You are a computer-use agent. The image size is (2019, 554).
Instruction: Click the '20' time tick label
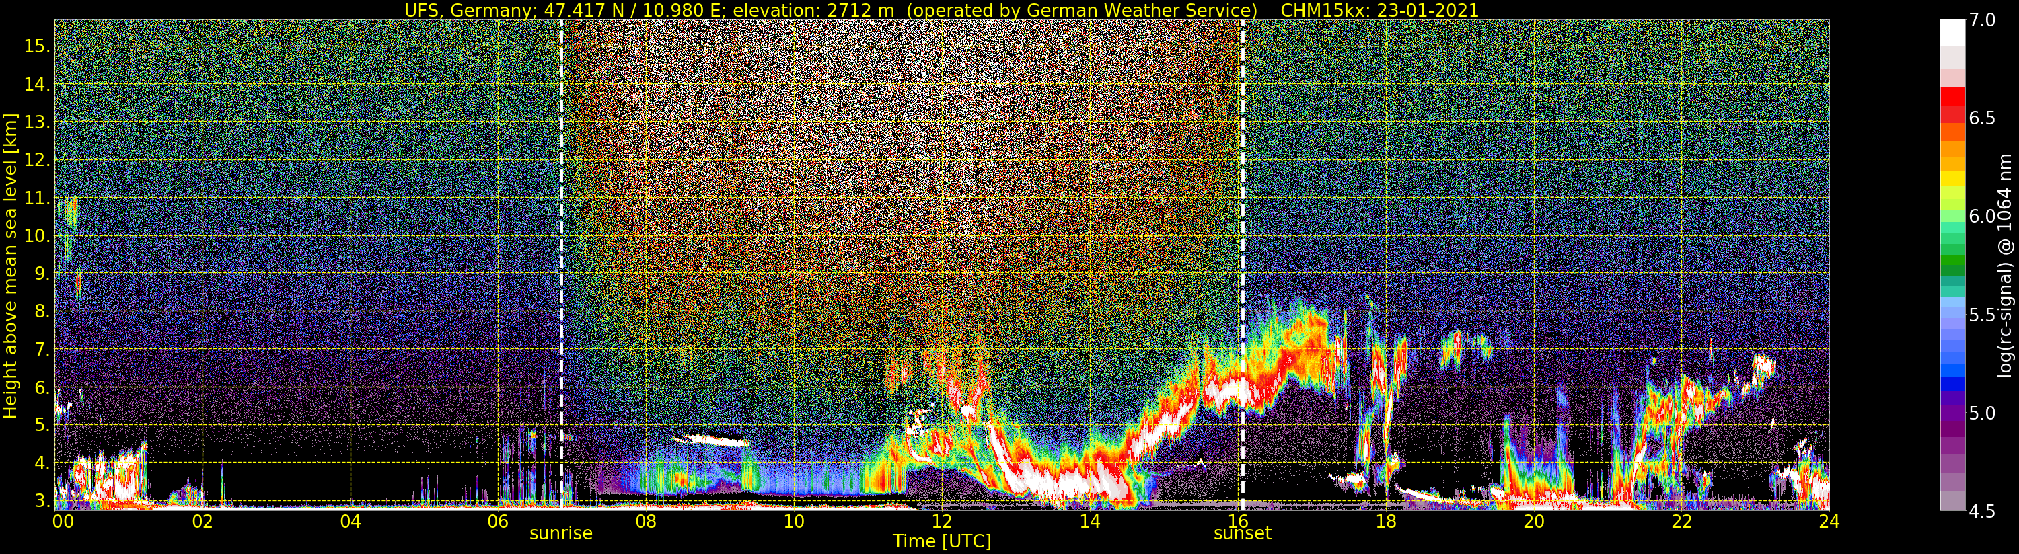[x=1533, y=521]
